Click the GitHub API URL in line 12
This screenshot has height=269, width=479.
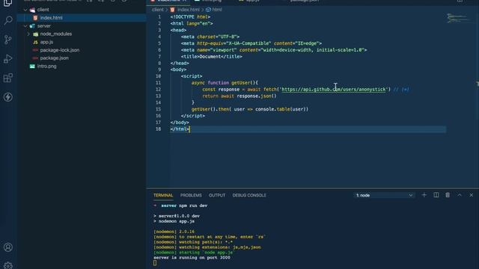[334, 90]
